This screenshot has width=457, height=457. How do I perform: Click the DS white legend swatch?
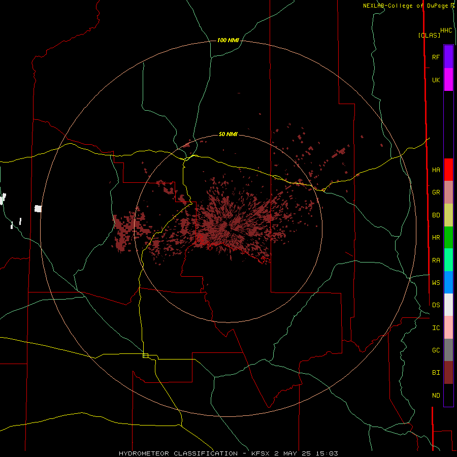tap(448, 305)
